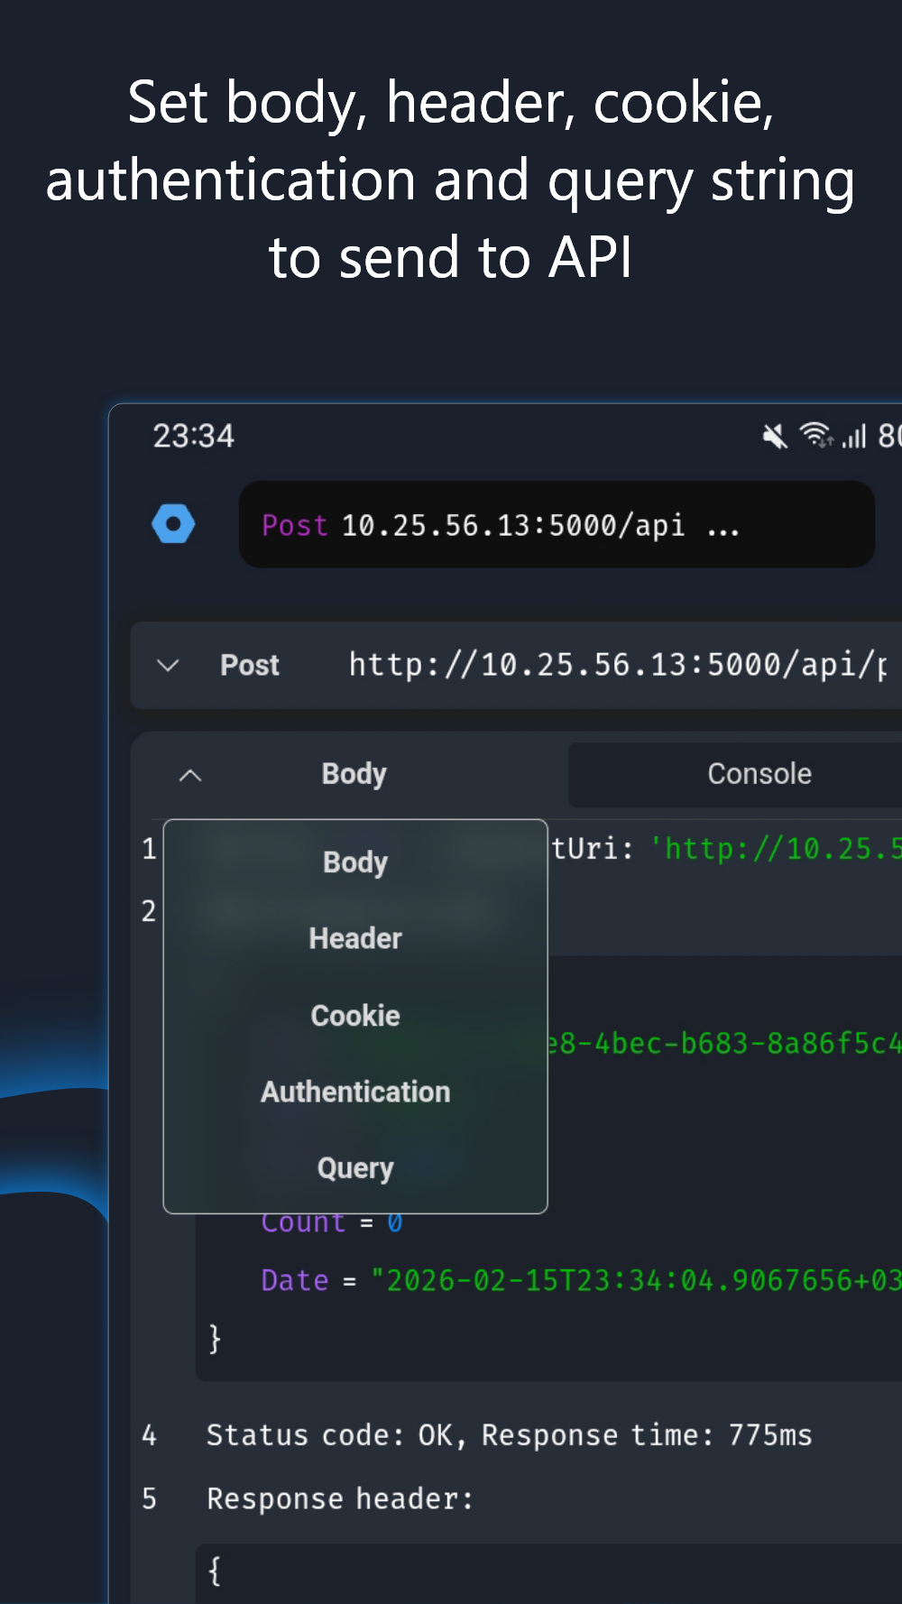902x1604 pixels.
Task: Tap the 23:34 clock in status bar
Action: [193, 437]
